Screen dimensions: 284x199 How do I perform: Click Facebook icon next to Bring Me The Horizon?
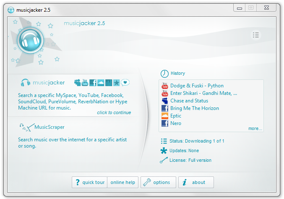[x=165, y=108]
